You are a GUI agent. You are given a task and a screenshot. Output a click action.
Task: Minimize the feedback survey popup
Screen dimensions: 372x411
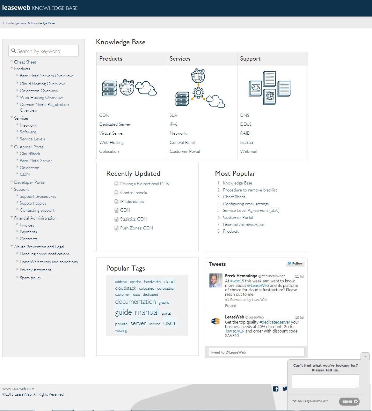pos(365,356)
